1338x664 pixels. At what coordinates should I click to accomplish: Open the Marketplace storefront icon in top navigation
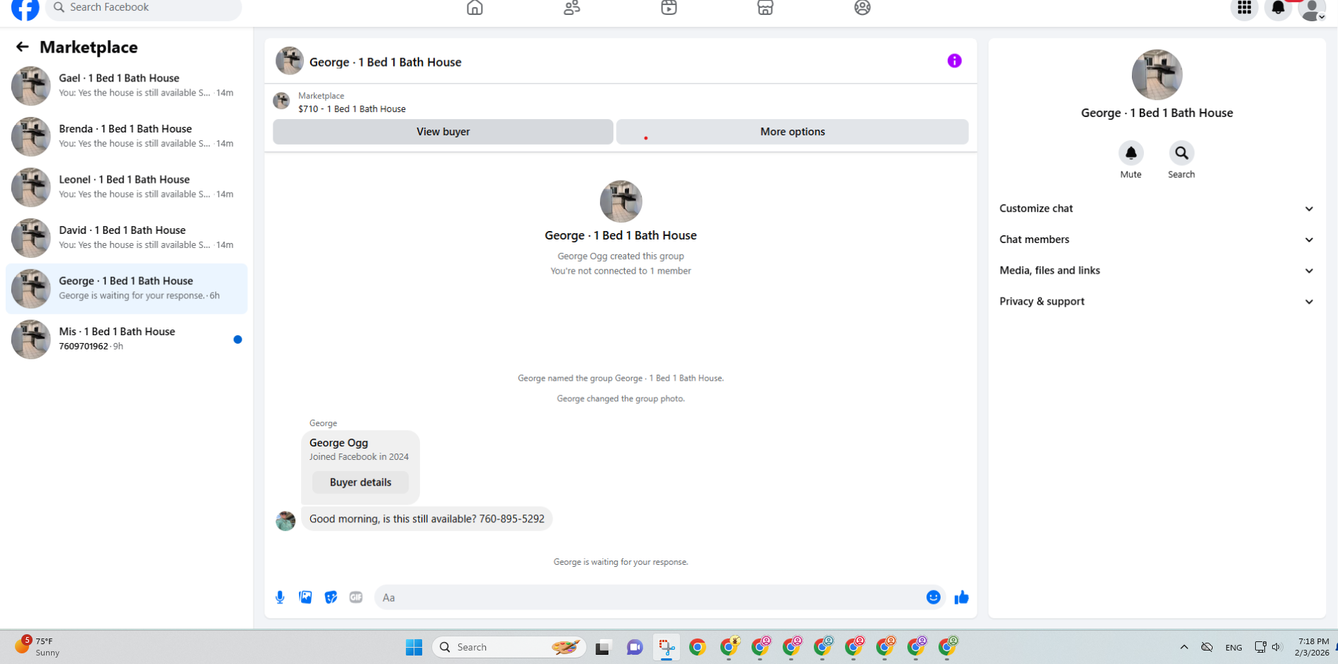click(765, 8)
